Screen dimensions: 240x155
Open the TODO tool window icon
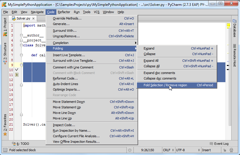14,144
